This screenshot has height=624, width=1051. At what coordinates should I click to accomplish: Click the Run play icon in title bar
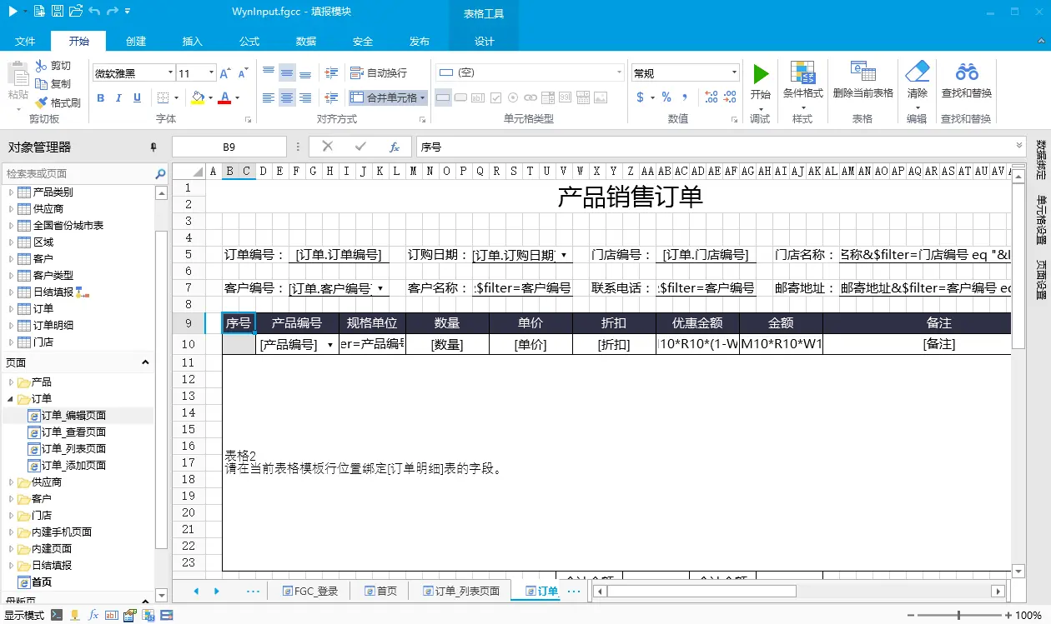coord(13,11)
